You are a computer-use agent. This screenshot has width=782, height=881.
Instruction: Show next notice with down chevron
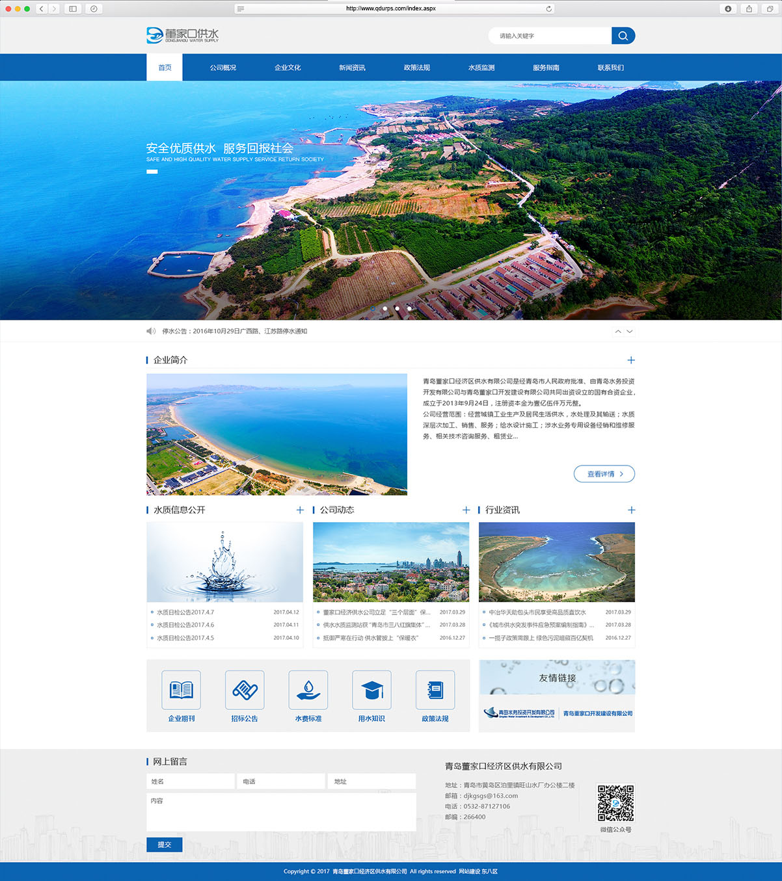630,332
